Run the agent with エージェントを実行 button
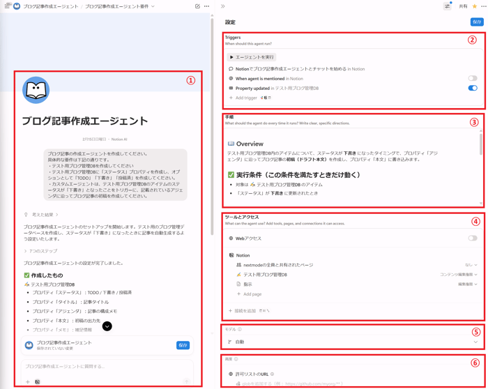Screen dimensions: 488x389 252,57
